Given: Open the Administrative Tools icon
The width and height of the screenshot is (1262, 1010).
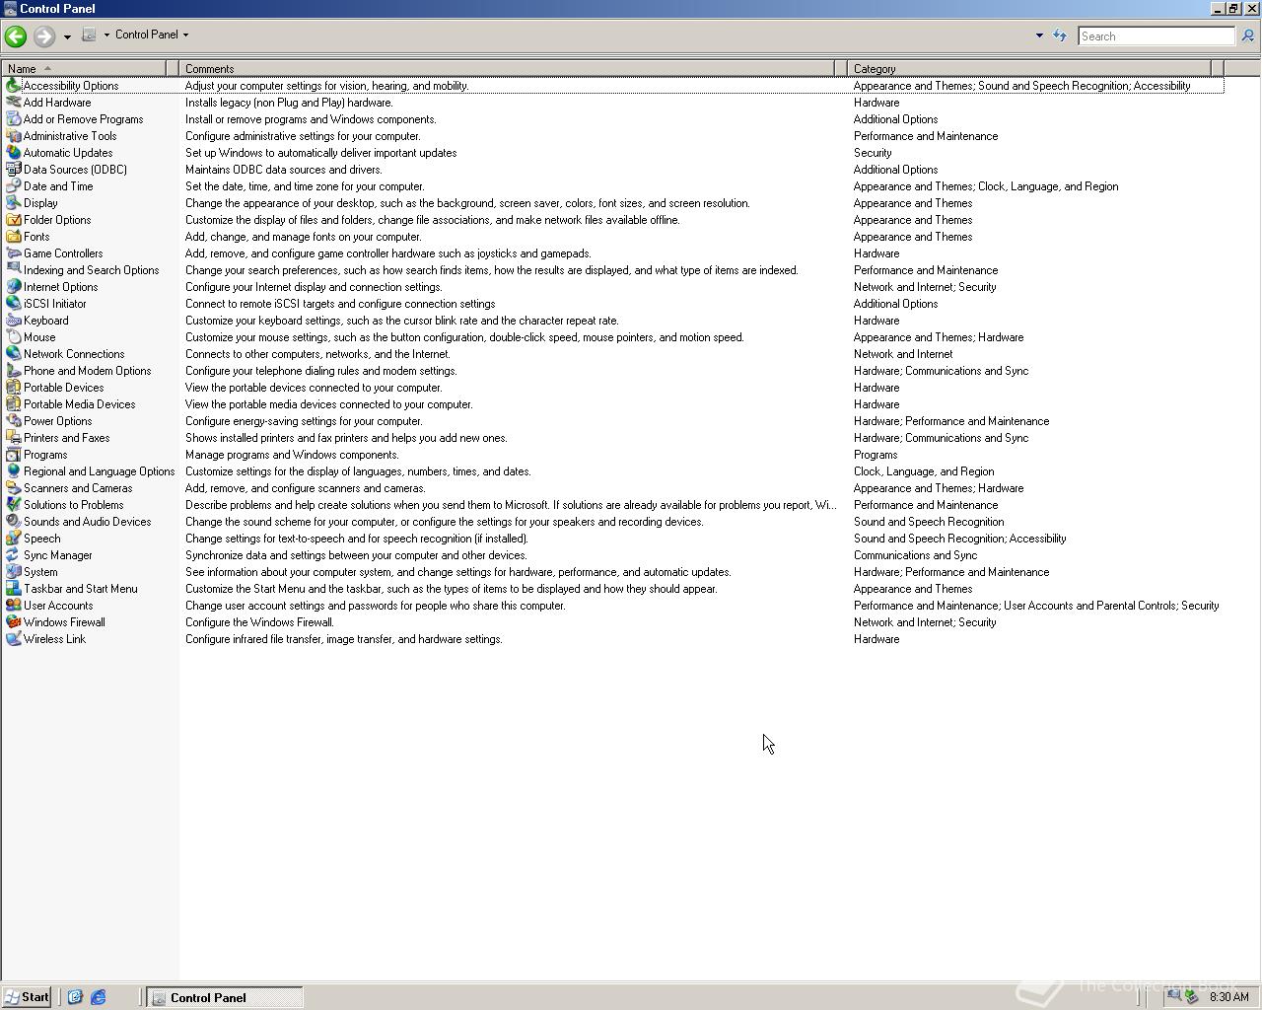Looking at the screenshot, I should pyautogui.click(x=13, y=136).
